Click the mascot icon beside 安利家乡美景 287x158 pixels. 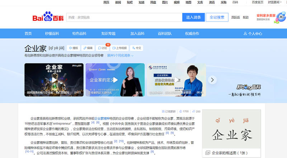[280, 18]
